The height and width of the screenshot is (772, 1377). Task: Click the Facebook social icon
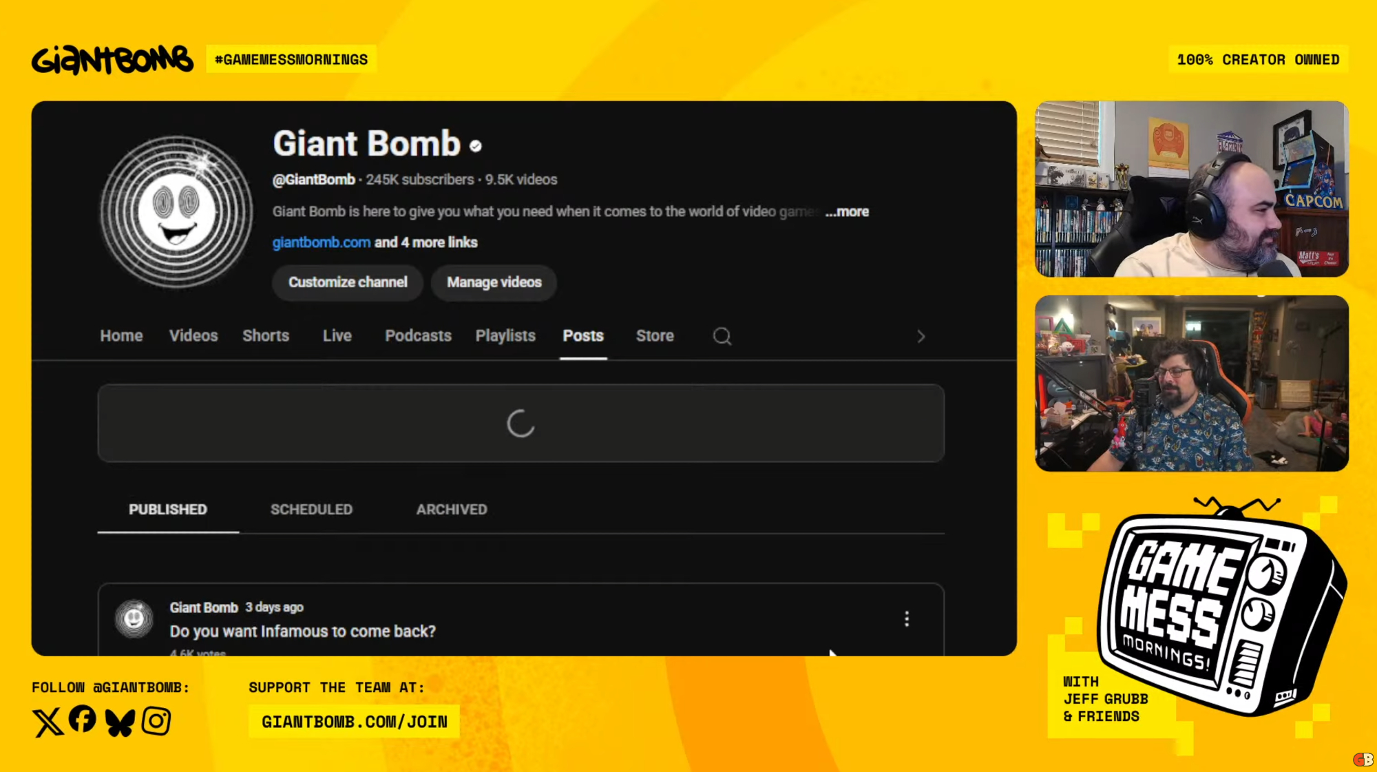point(83,720)
